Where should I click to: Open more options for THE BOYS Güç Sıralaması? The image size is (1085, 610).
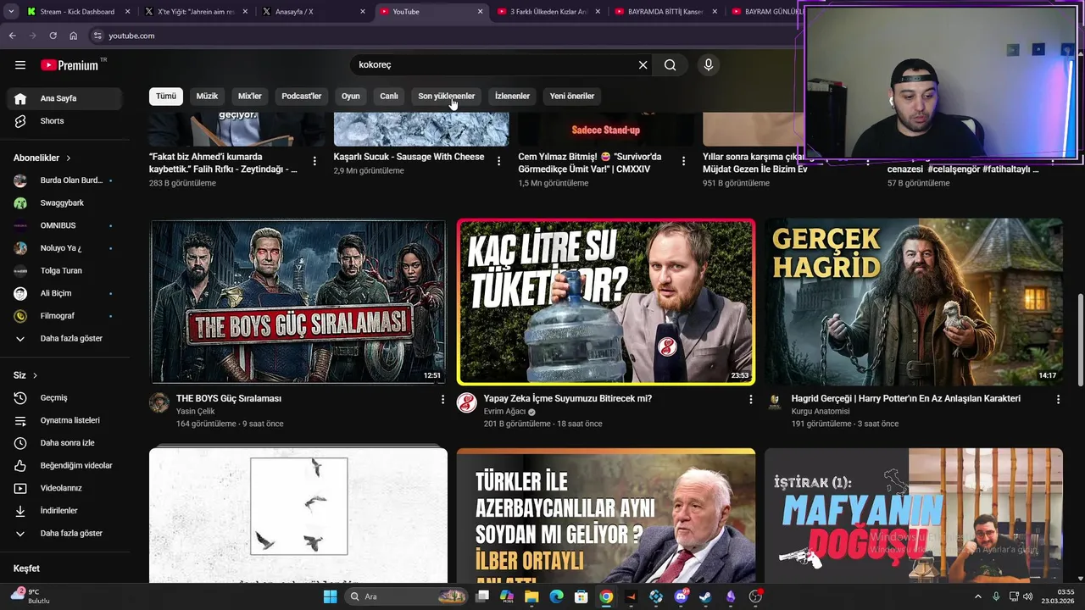pyautogui.click(x=442, y=399)
